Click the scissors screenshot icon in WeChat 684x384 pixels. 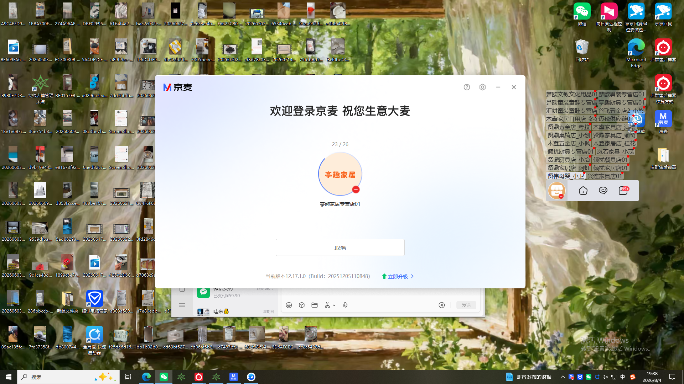coord(327,305)
